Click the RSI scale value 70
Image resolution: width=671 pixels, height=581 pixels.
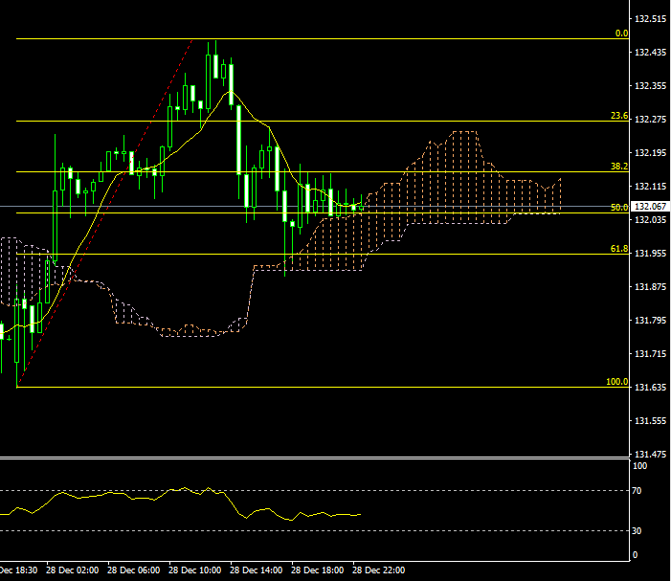click(637, 491)
